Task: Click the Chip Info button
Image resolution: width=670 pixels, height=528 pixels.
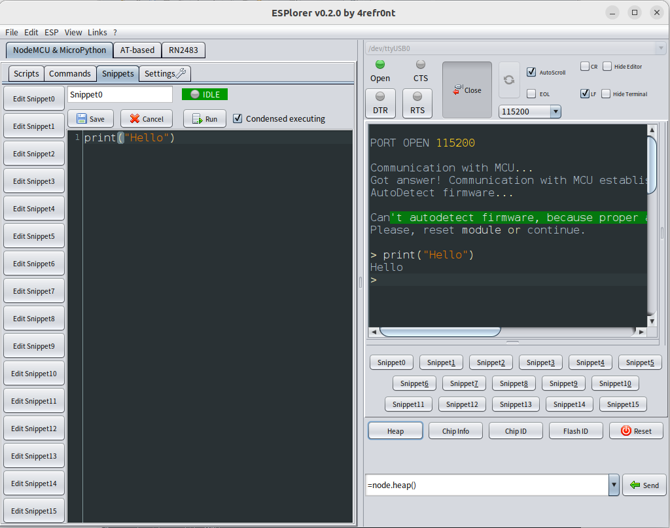Action: pyautogui.click(x=455, y=431)
